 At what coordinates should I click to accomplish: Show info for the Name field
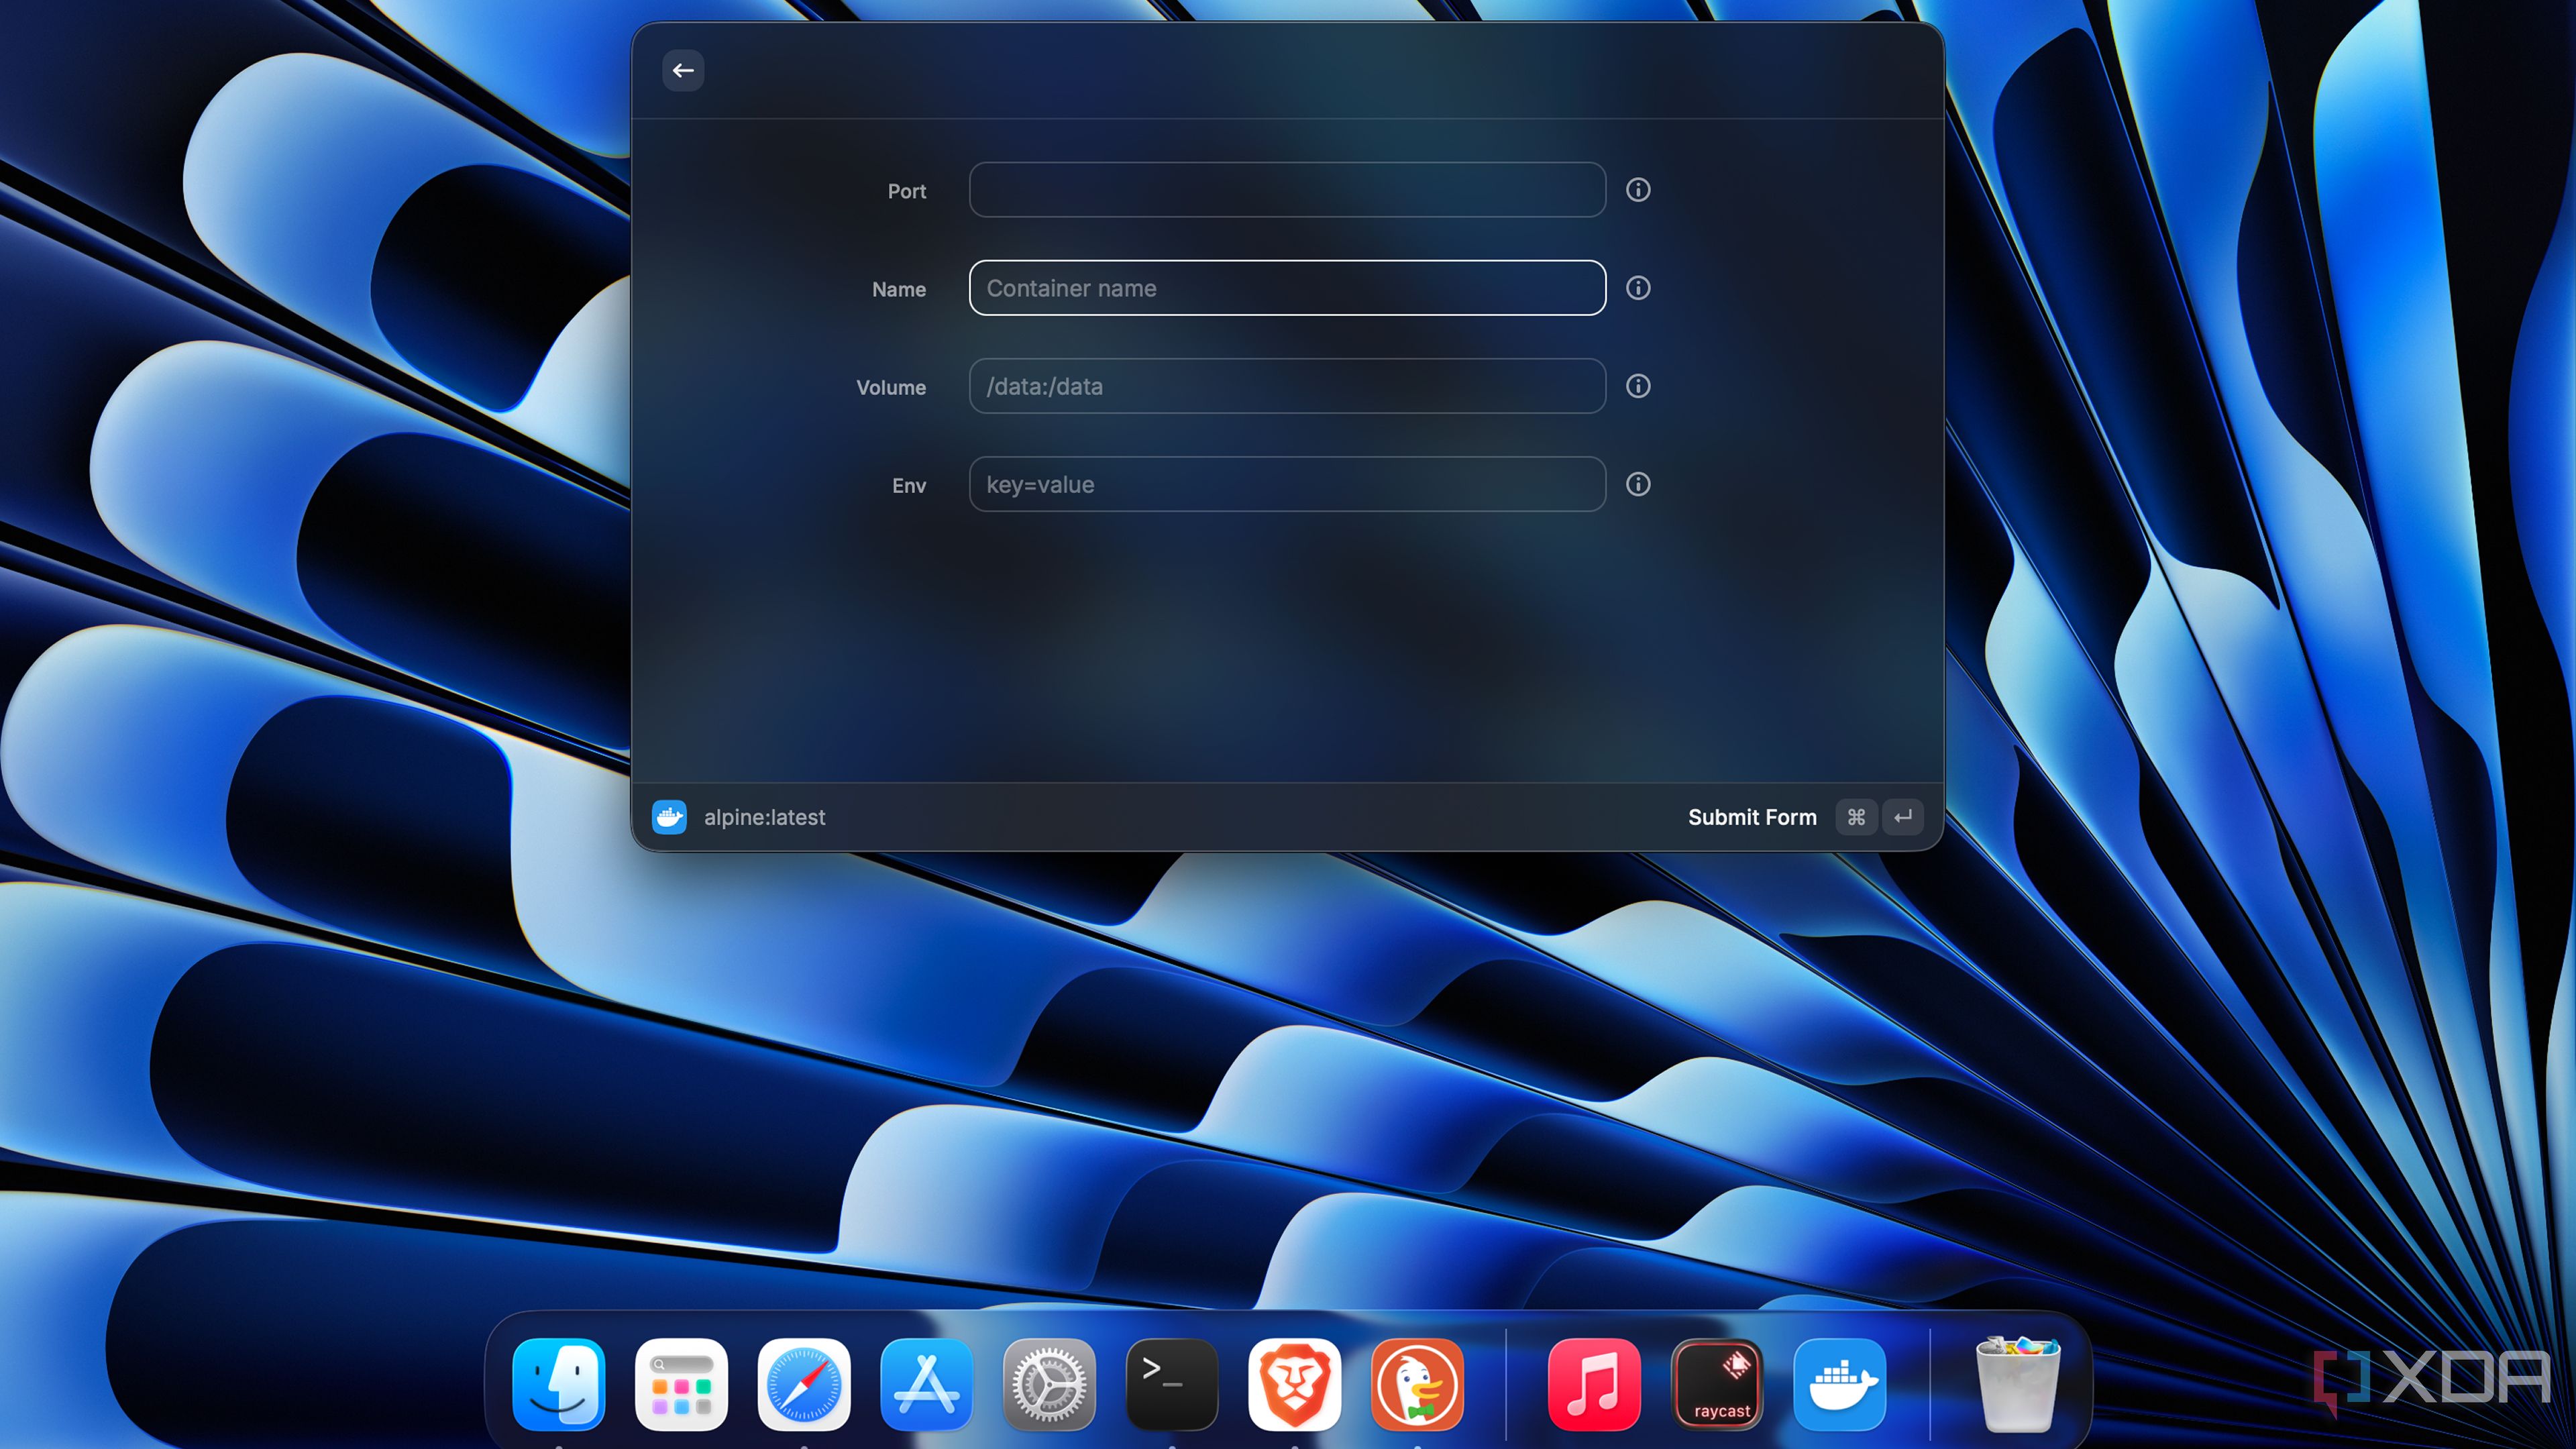[1638, 288]
